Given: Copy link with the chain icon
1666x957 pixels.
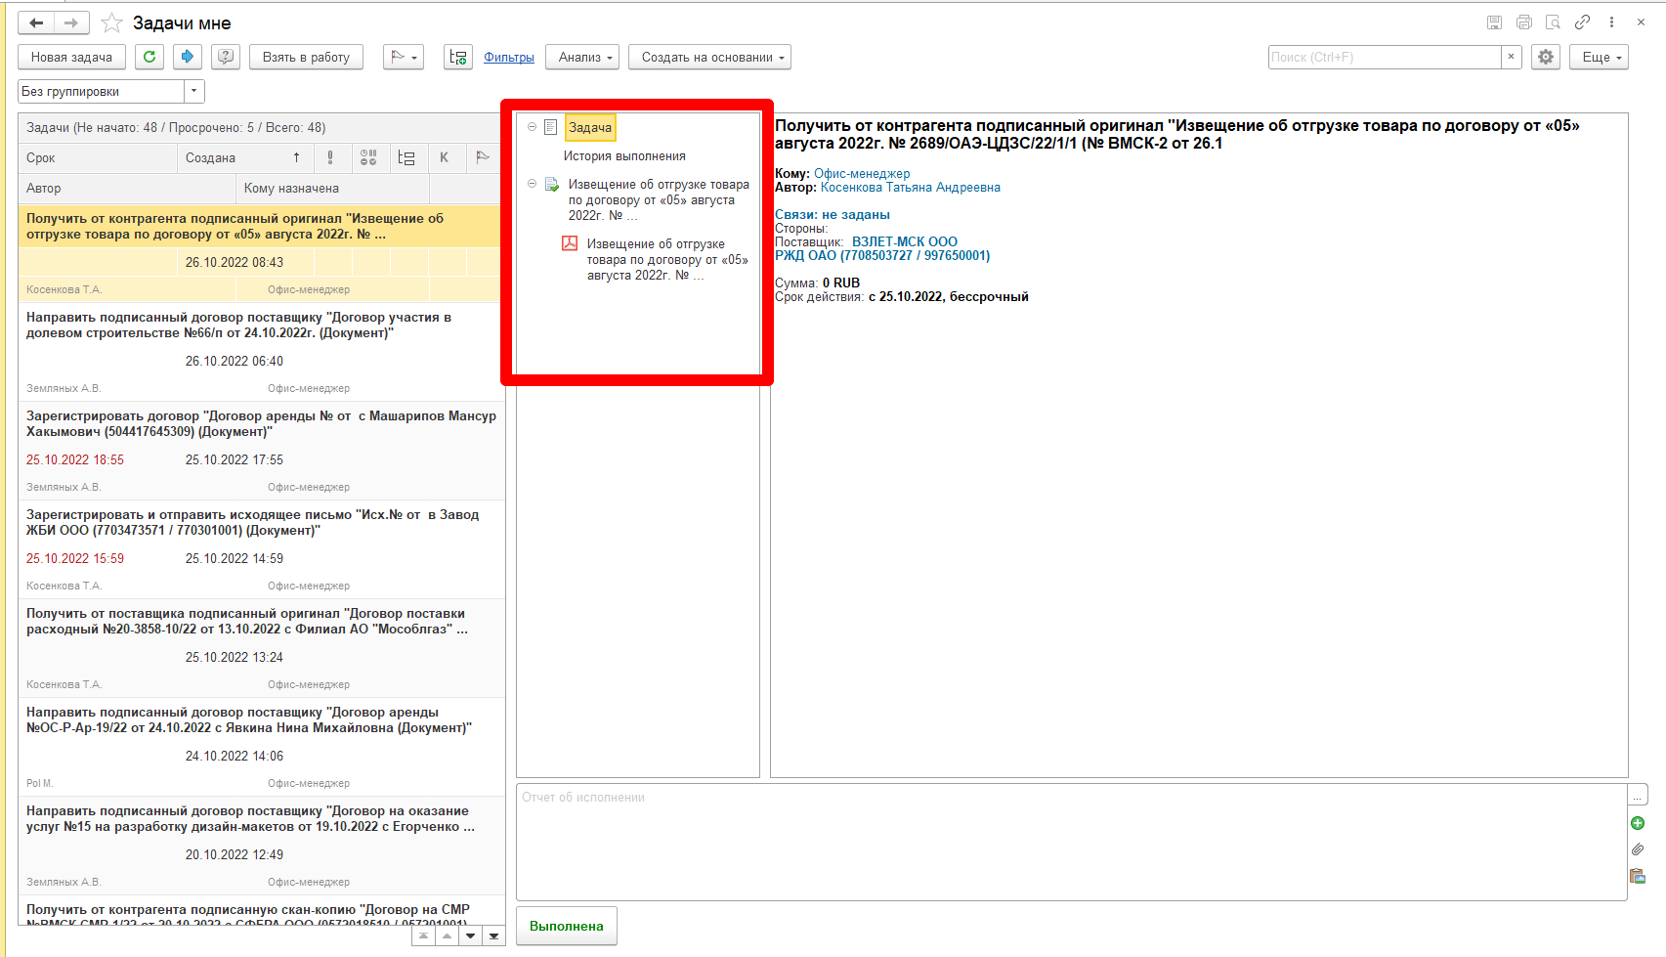Looking at the screenshot, I should point(1582,22).
